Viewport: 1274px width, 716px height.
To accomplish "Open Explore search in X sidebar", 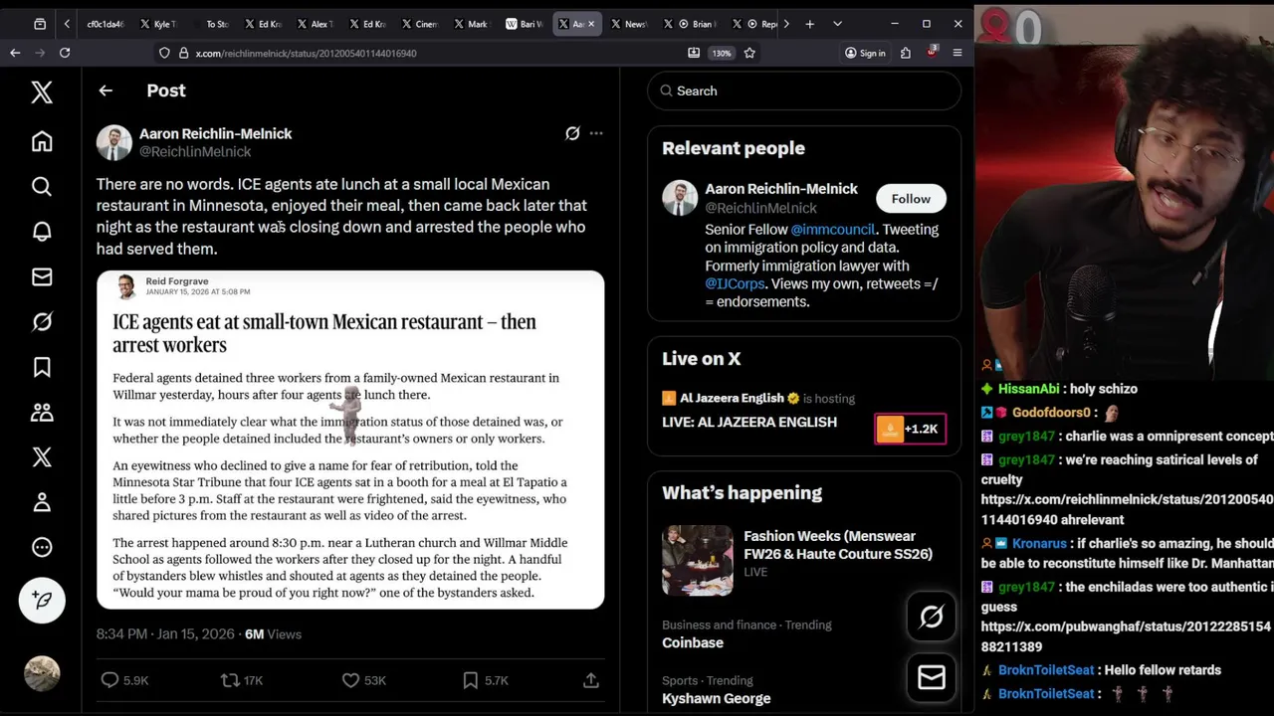I will [42, 186].
